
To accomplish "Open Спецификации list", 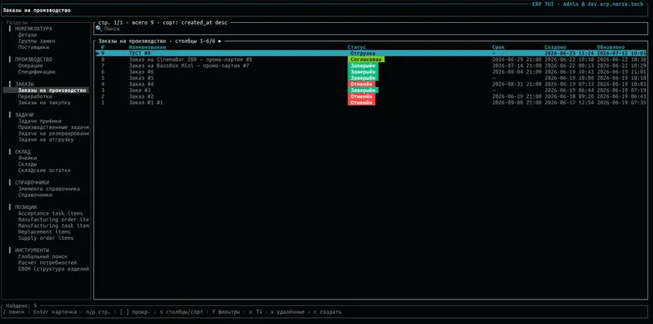I will 36,72.
